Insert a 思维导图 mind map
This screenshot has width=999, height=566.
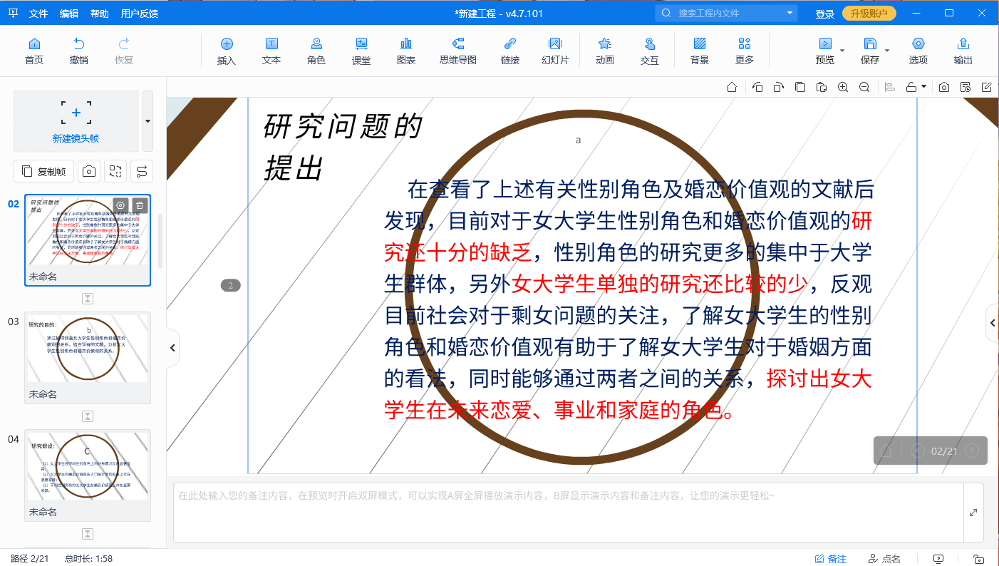click(x=458, y=51)
